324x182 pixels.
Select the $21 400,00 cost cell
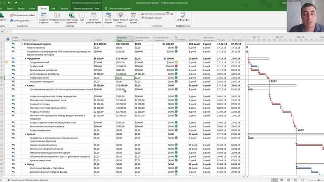[104, 44]
